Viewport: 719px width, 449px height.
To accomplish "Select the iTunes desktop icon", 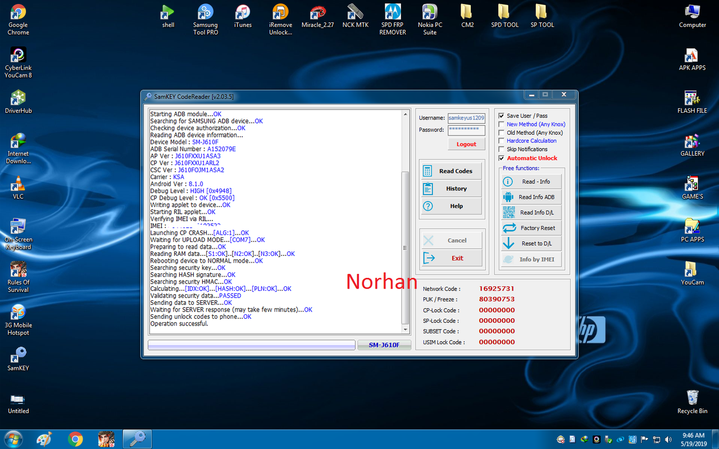I will (x=243, y=16).
